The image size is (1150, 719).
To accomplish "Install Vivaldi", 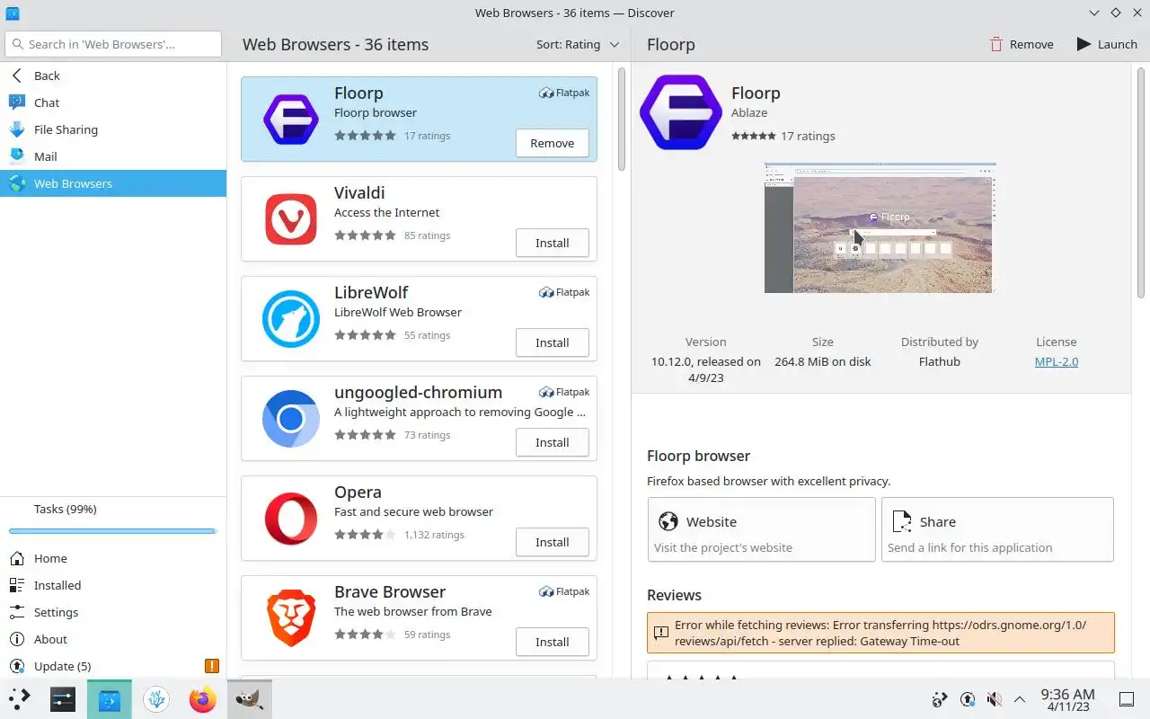I will [552, 243].
